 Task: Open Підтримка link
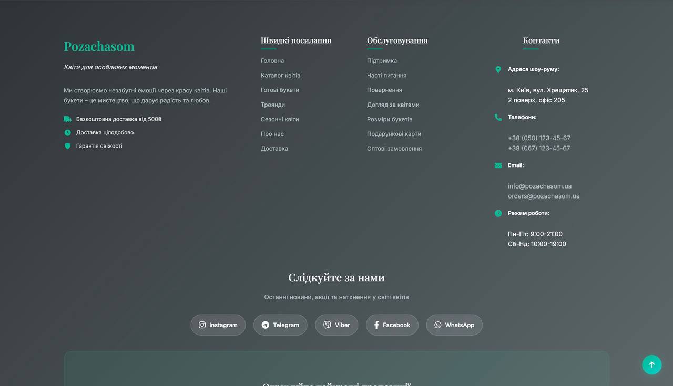coord(382,61)
